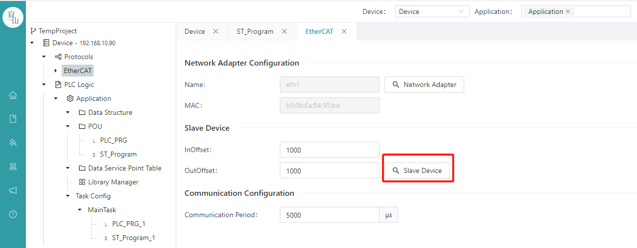Click the Slave Device button
Viewport: 637px width, 248px height.
click(x=417, y=170)
